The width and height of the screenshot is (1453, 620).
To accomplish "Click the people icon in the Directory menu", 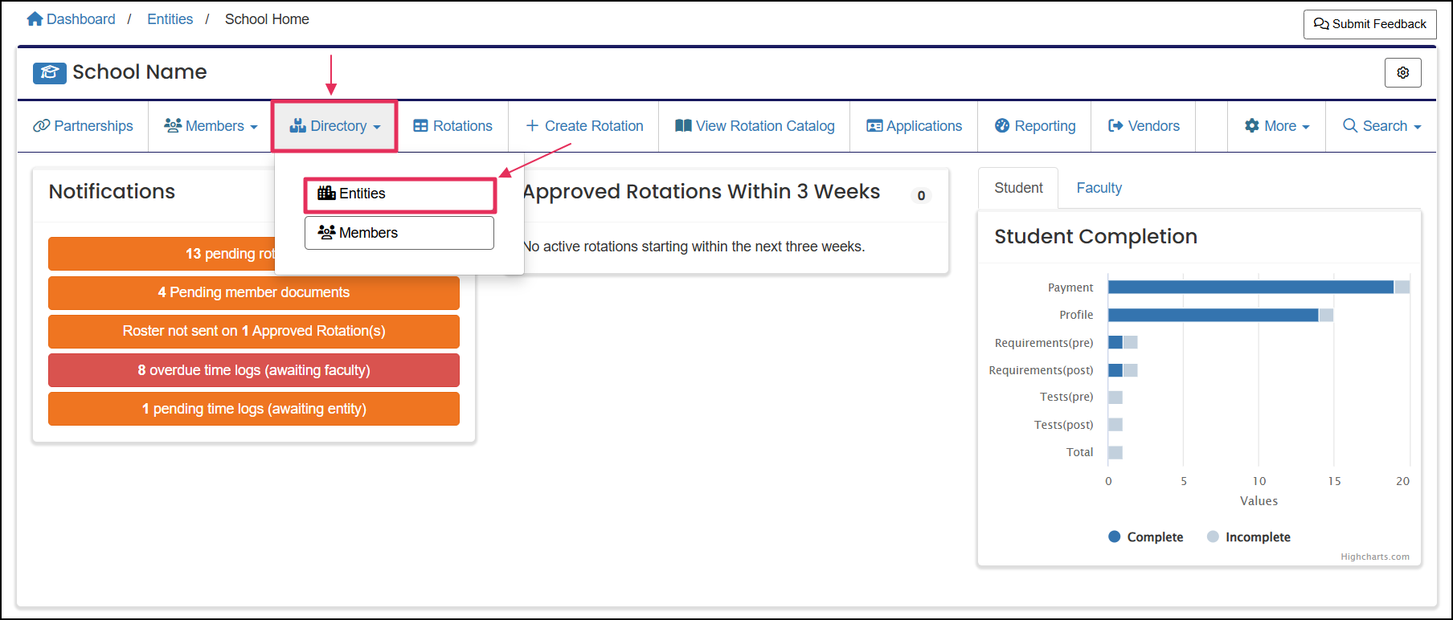I will [326, 232].
